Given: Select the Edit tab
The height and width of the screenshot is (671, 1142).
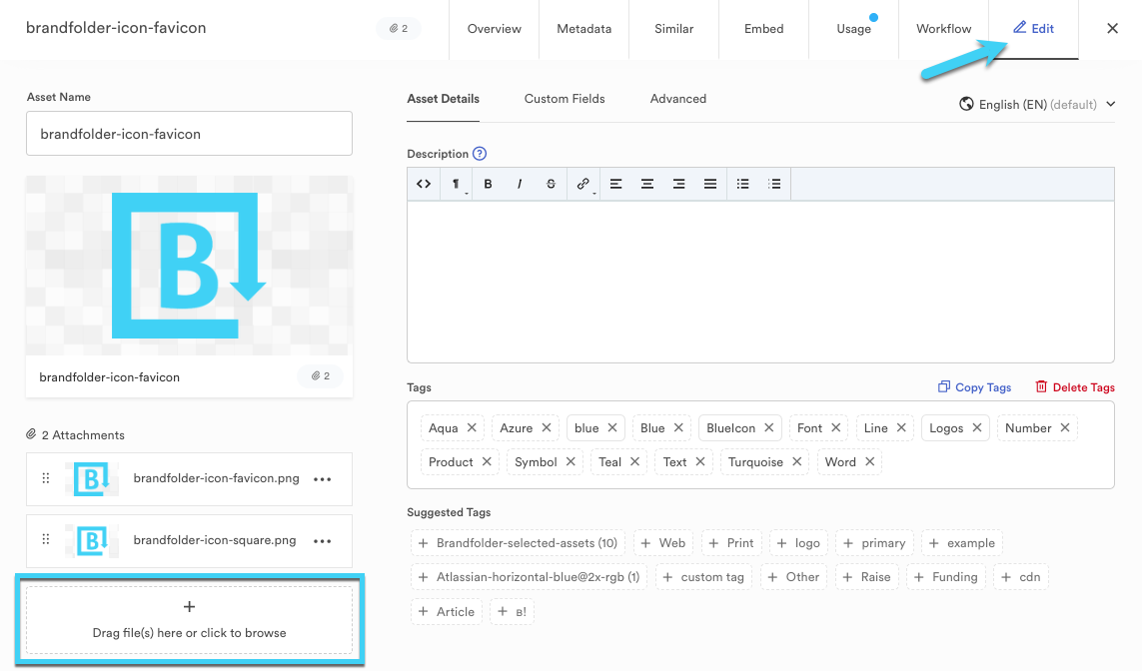Looking at the screenshot, I should click(1033, 29).
